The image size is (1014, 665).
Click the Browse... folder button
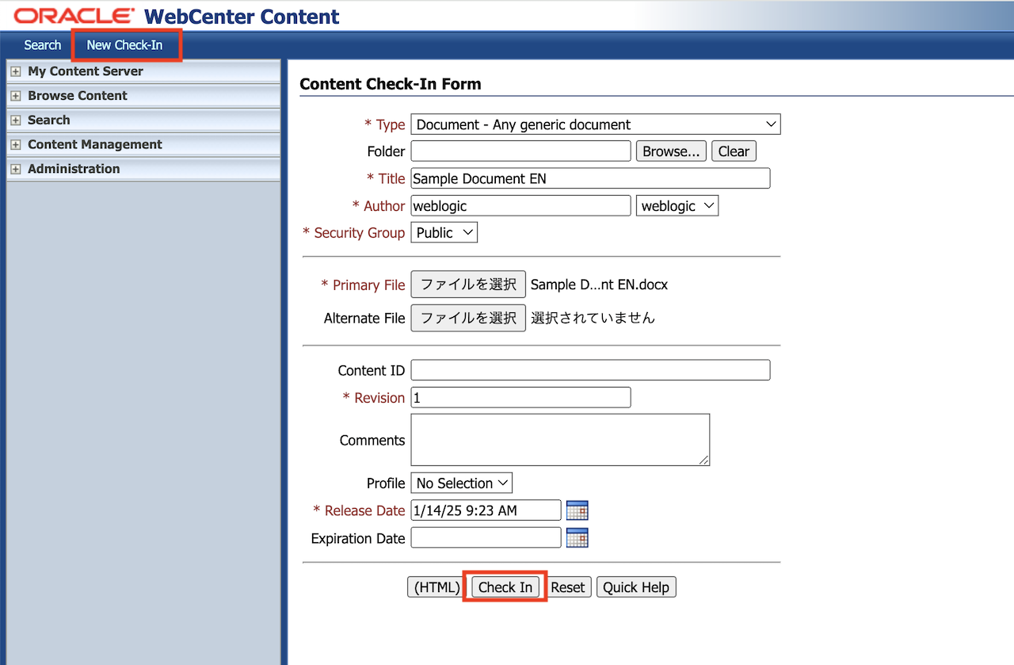(671, 151)
